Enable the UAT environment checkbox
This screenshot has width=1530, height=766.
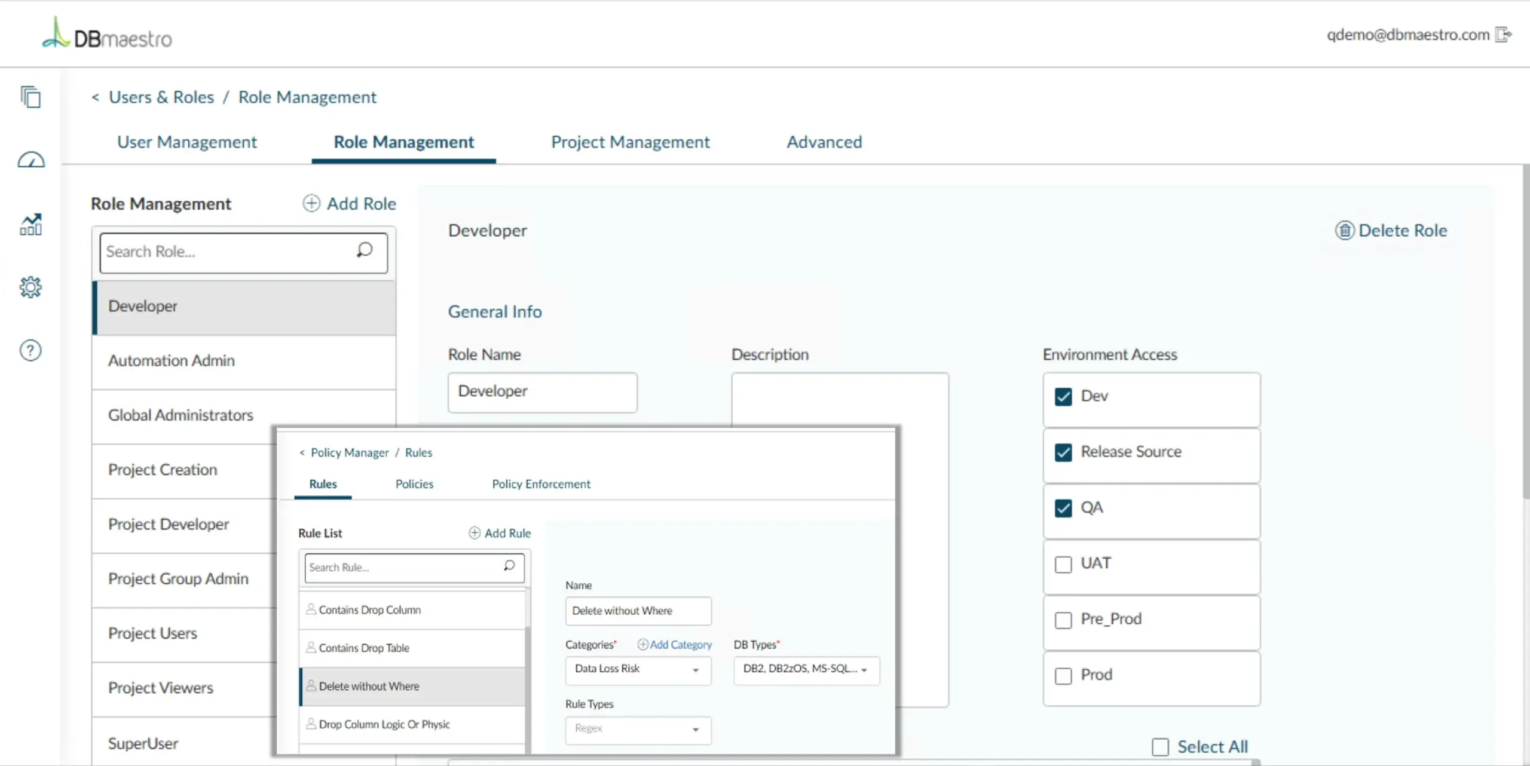(x=1063, y=564)
